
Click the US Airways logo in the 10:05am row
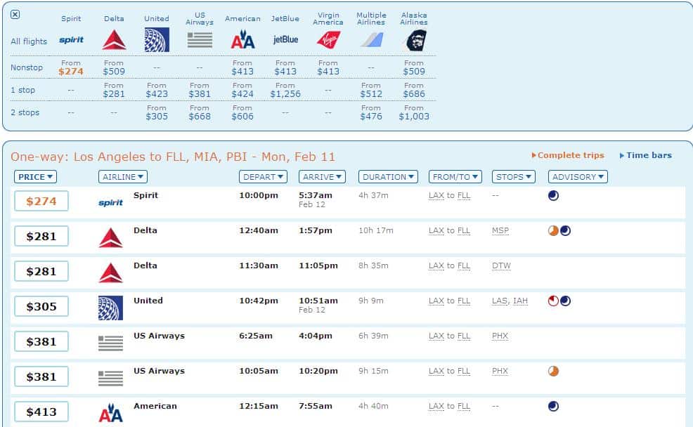pos(110,379)
